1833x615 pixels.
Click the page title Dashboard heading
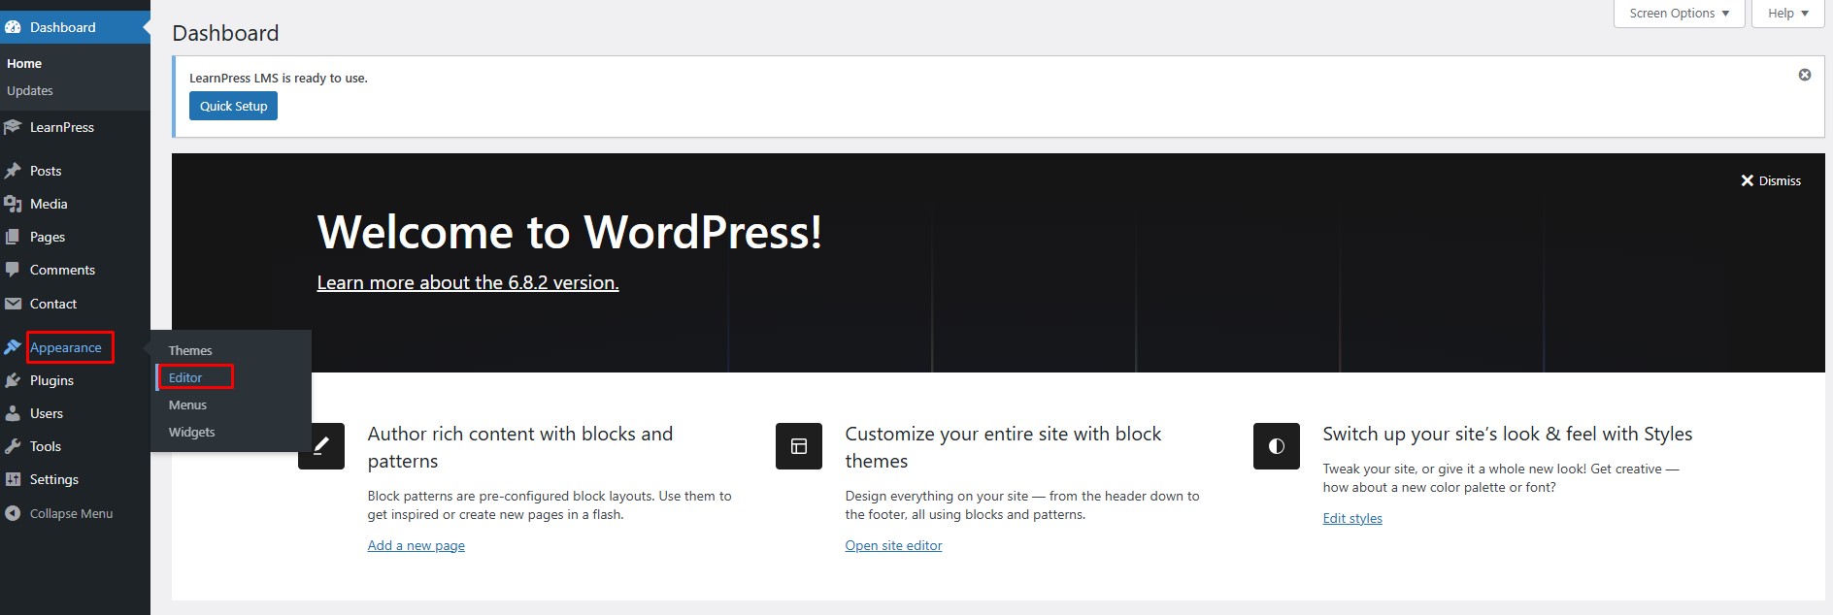(x=225, y=33)
